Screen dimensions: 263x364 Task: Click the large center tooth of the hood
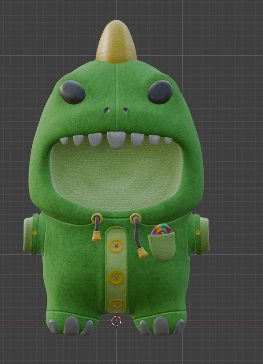[x=116, y=140]
